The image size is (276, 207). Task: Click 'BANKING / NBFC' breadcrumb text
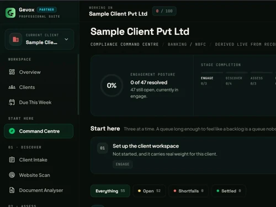click(187, 44)
